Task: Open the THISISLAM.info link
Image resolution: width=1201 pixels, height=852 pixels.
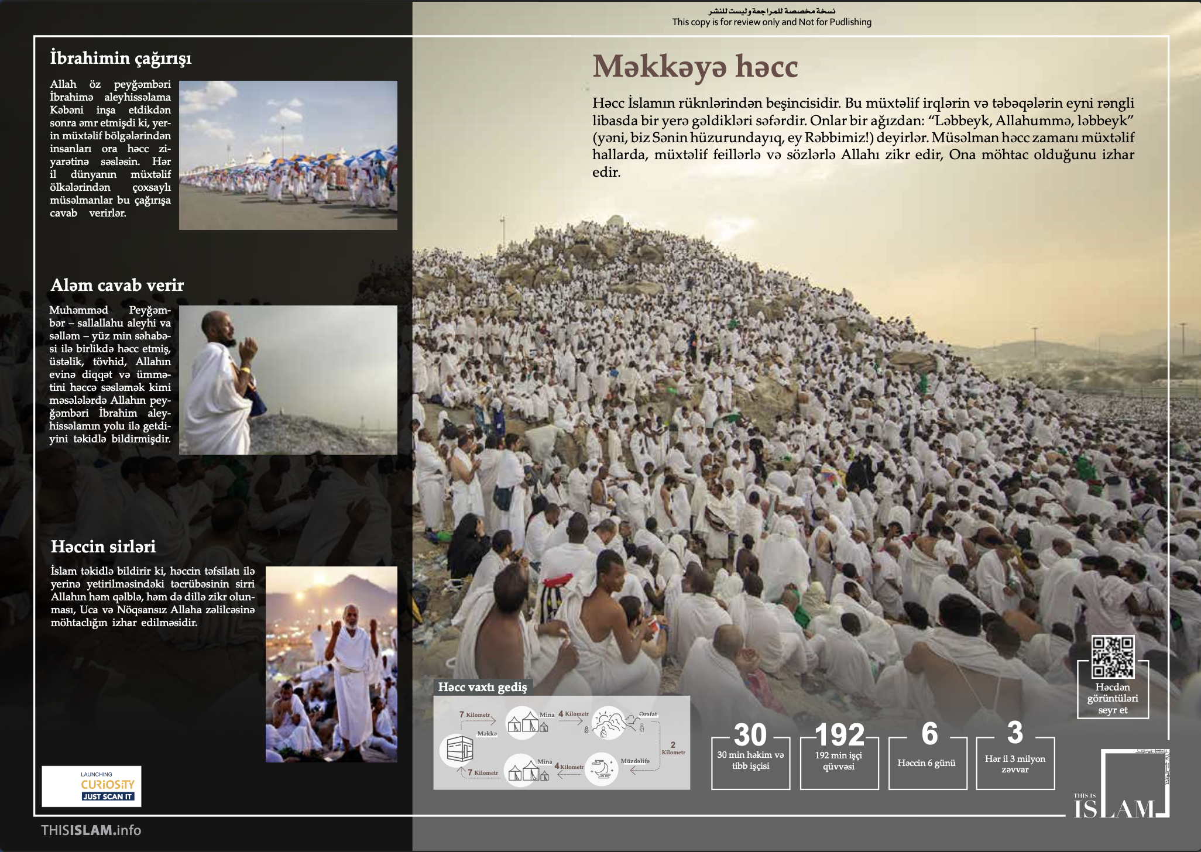Action: pyautogui.click(x=91, y=830)
